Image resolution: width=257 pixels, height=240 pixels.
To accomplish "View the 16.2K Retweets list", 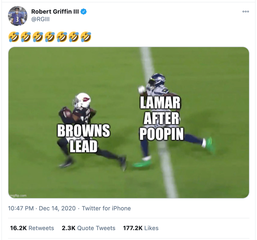I will click(32, 228).
